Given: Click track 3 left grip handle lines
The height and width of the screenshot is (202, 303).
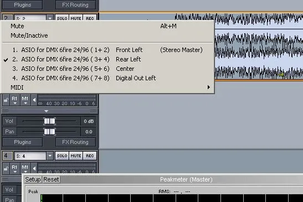Looking at the screenshot, I should click(6, 111).
